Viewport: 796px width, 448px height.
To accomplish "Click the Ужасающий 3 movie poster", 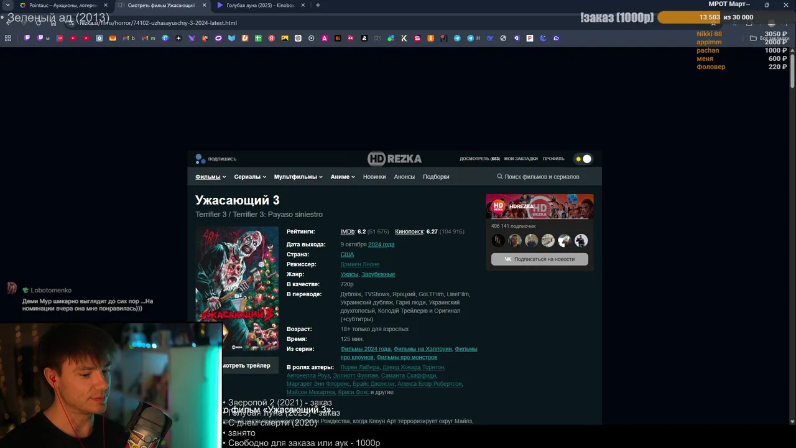I will click(x=237, y=289).
